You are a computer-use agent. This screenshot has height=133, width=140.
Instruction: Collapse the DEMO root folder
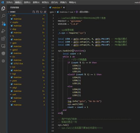click(x=9, y=12)
